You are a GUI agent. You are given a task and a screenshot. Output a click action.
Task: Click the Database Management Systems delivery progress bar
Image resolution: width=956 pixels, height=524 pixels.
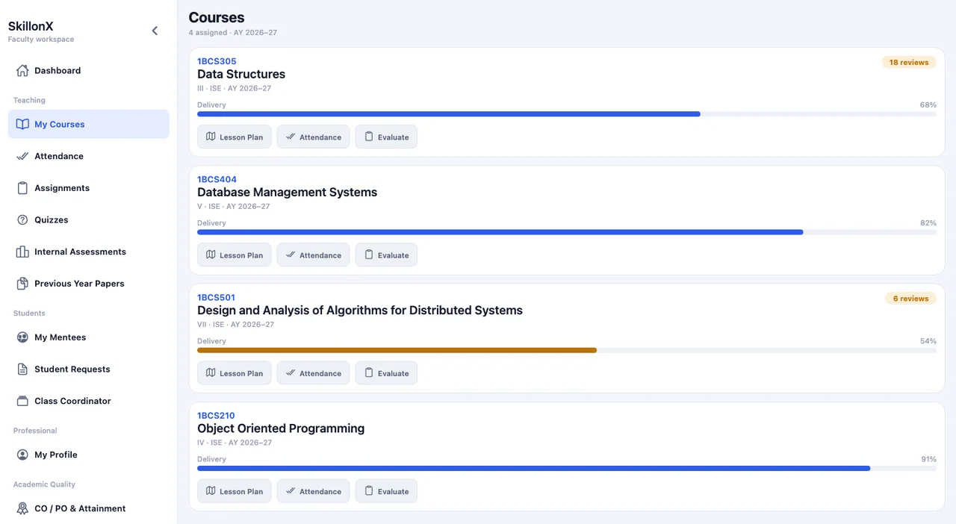567,232
